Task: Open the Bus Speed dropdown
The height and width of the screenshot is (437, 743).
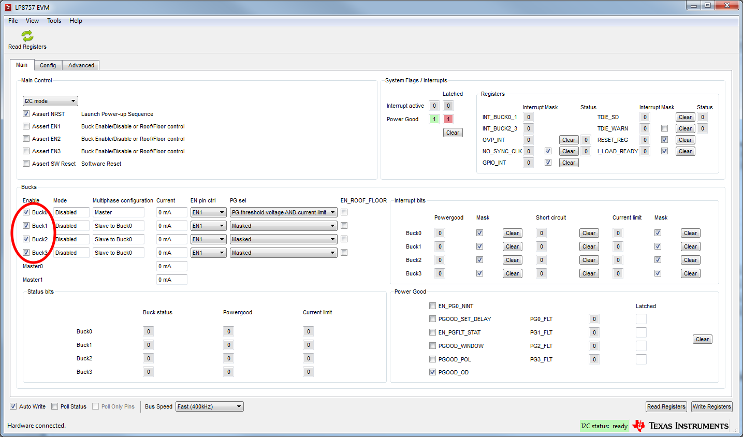Action: point(210,406)
